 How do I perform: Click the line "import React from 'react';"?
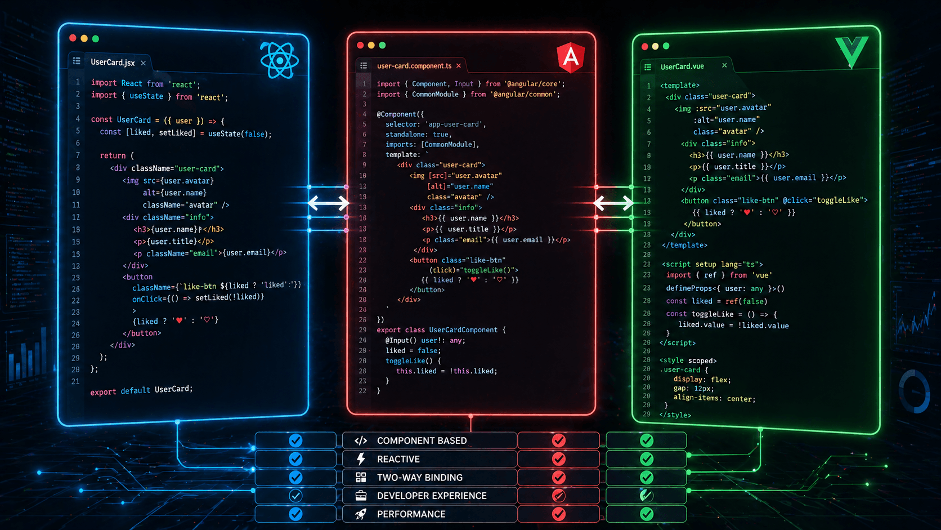click(146, 84)
